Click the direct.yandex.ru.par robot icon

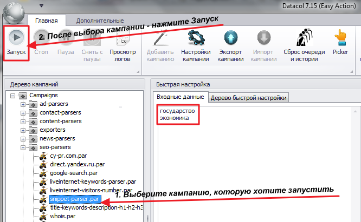[x=43, y=165]
